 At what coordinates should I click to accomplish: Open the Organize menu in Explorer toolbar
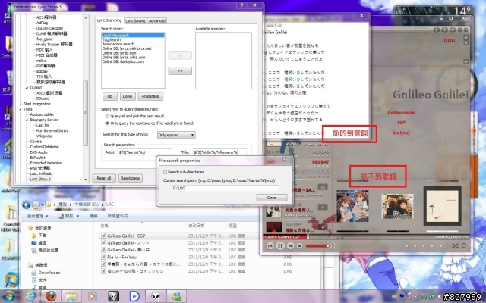click(x=38, y=216)
